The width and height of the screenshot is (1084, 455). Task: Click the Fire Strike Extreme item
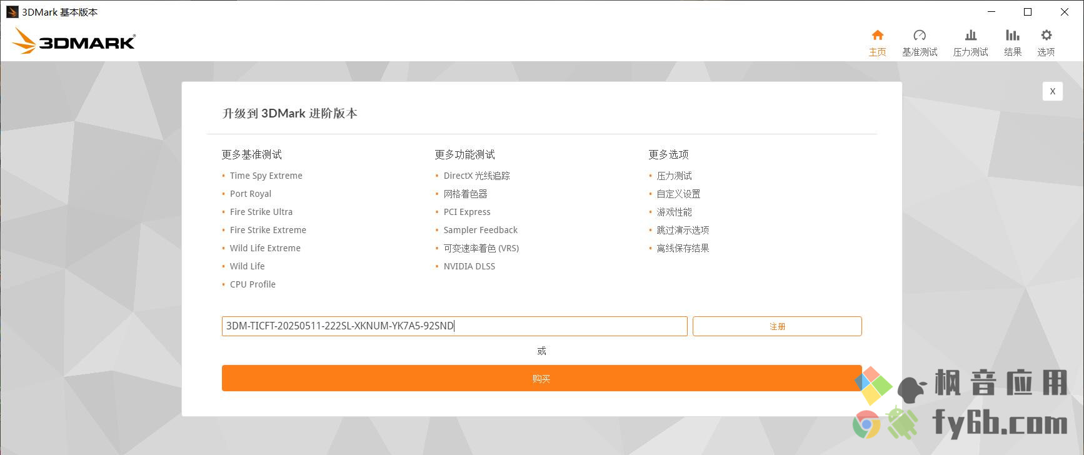pos(268,230)
